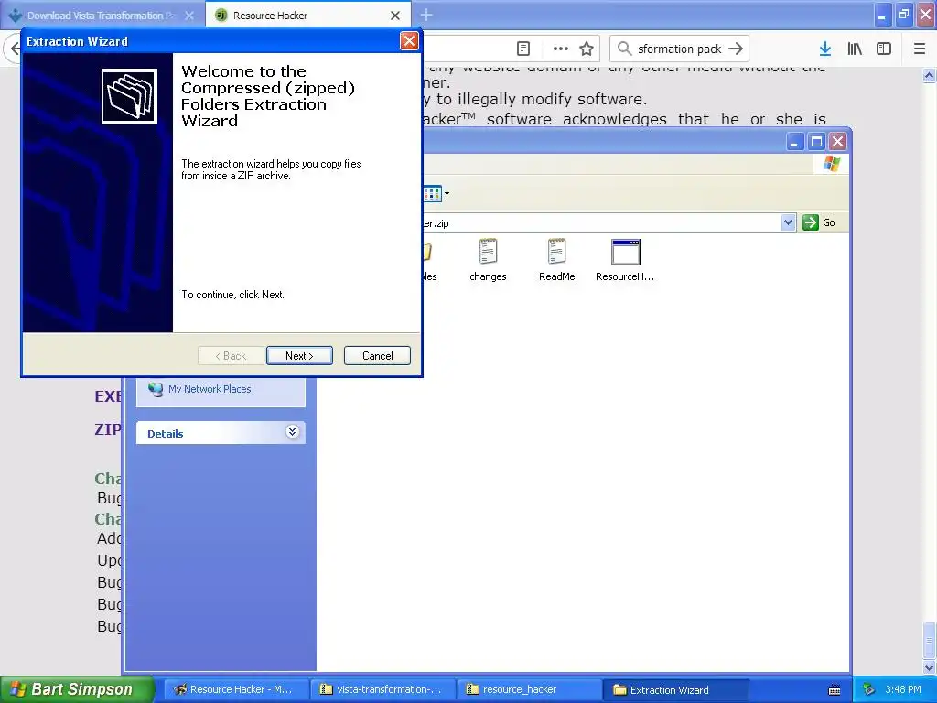
Task: Go back in the Firefox browser
Action: 15,49
